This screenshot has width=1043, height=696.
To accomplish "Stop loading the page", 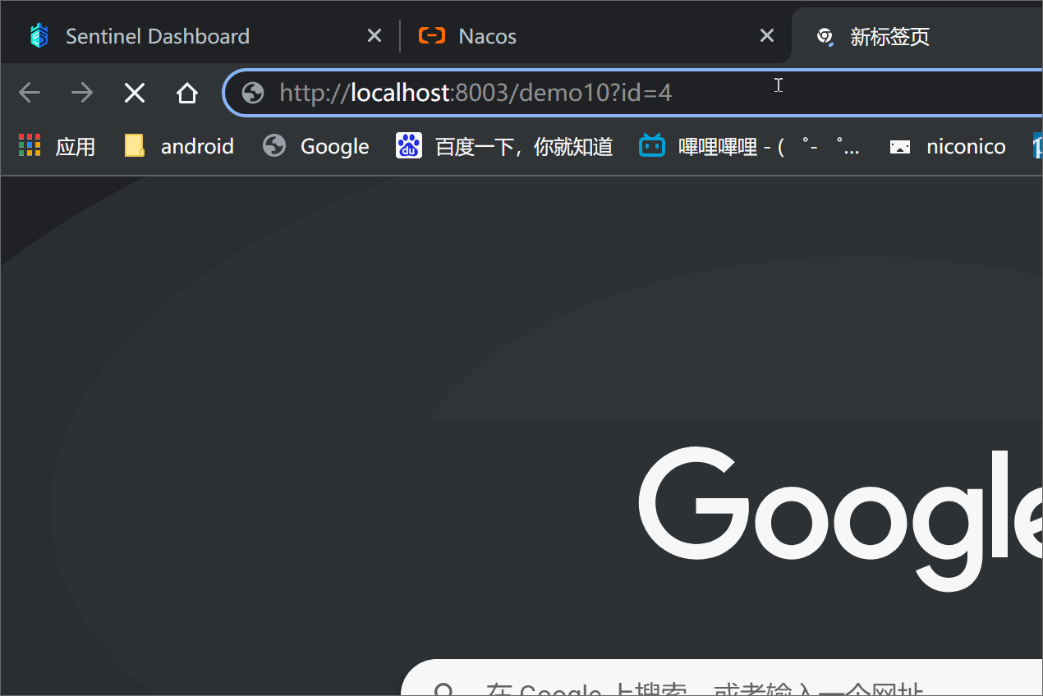I will tap(135, 93).
